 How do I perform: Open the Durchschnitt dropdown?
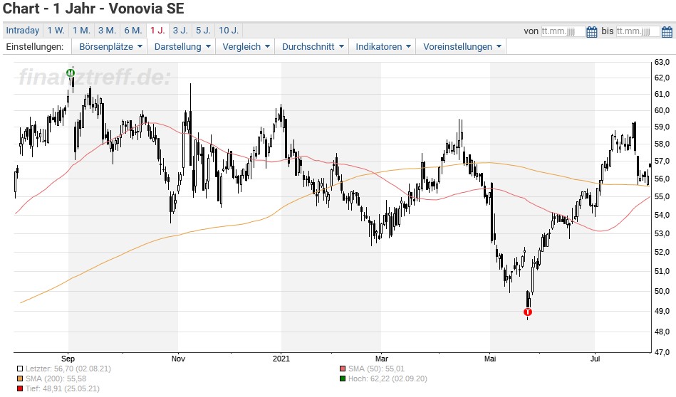(313, 46)
